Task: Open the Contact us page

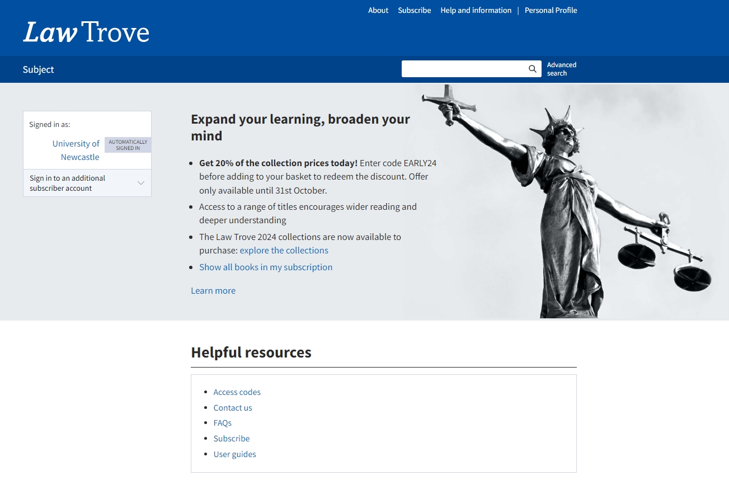Action: tap(233, 407)
